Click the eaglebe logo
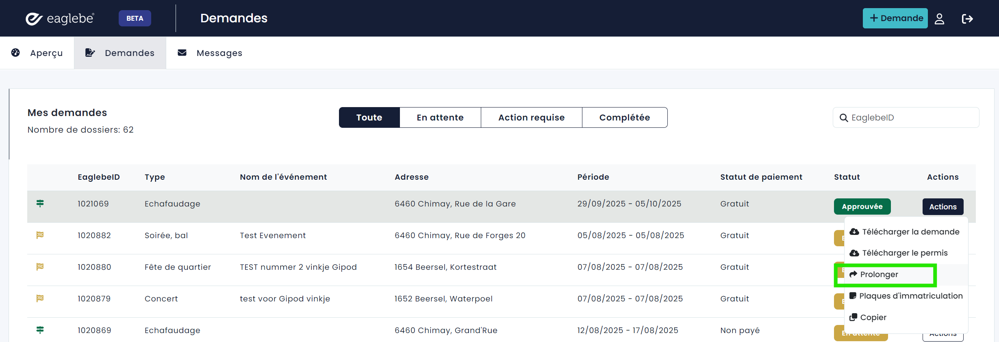Image resolution: width=999 pixels, height=342 pixels. 60,18
